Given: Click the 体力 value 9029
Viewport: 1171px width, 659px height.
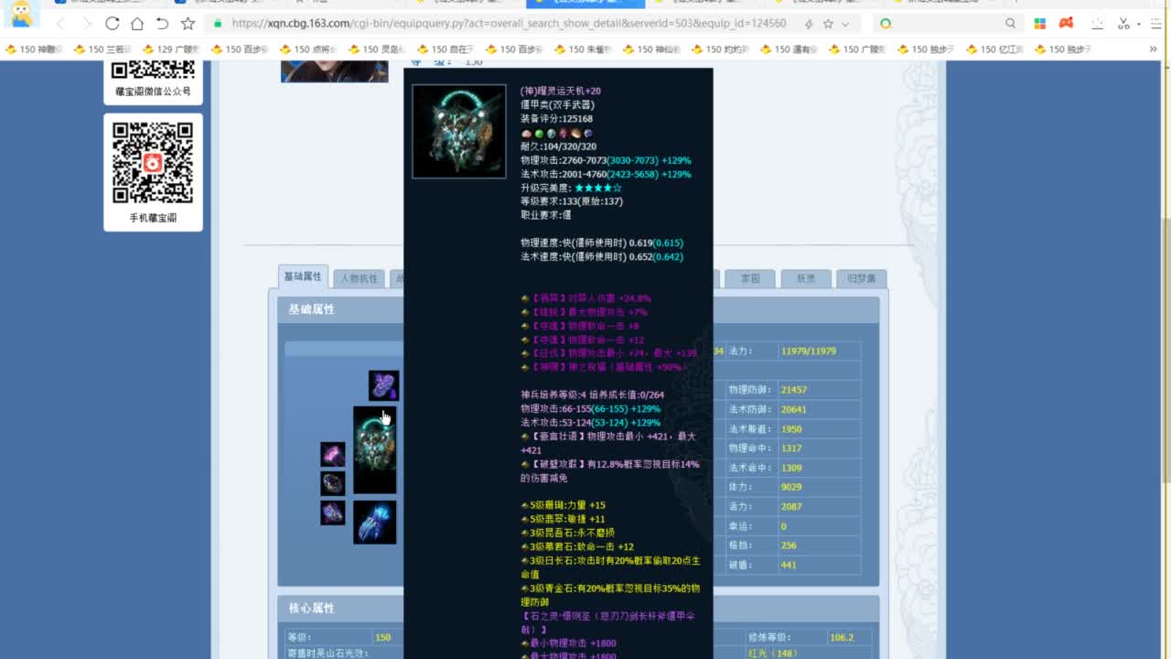Looking at the screenshot, I should point(791,487).
